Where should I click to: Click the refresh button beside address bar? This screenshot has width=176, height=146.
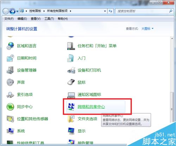(111, 11)
